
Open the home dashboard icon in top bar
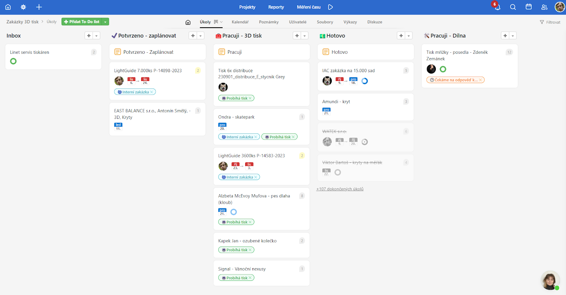tap(8, 7)
